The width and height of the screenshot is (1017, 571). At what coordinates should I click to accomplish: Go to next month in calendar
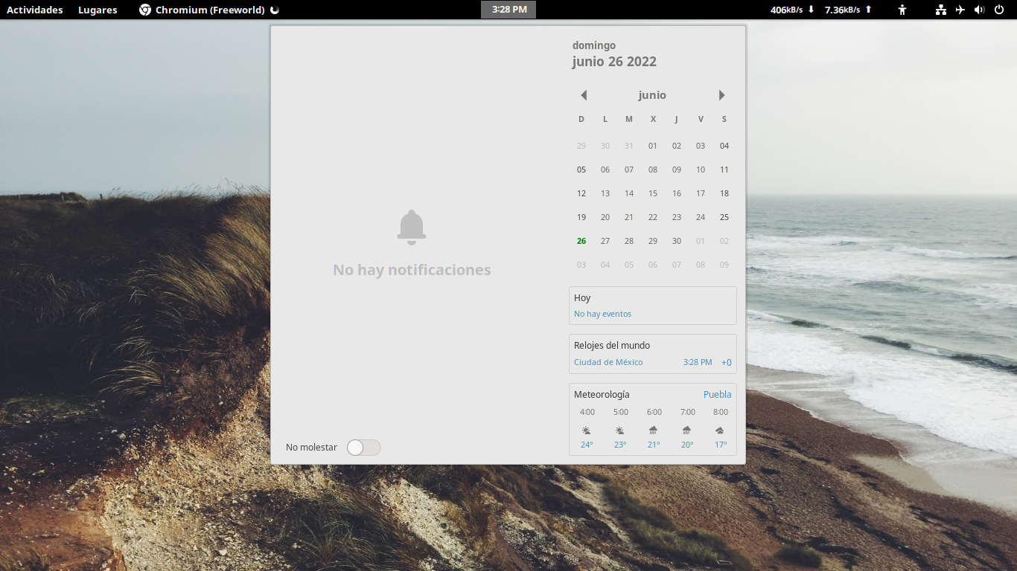tap(721, 95)
